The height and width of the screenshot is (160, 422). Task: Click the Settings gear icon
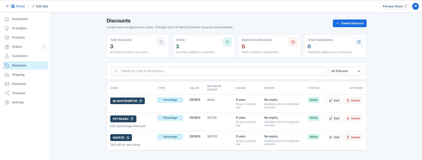(x=7, y=102)
